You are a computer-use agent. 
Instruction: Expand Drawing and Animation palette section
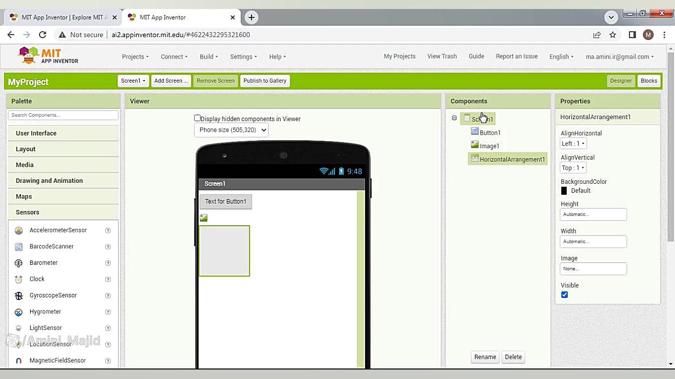(63, 181)
